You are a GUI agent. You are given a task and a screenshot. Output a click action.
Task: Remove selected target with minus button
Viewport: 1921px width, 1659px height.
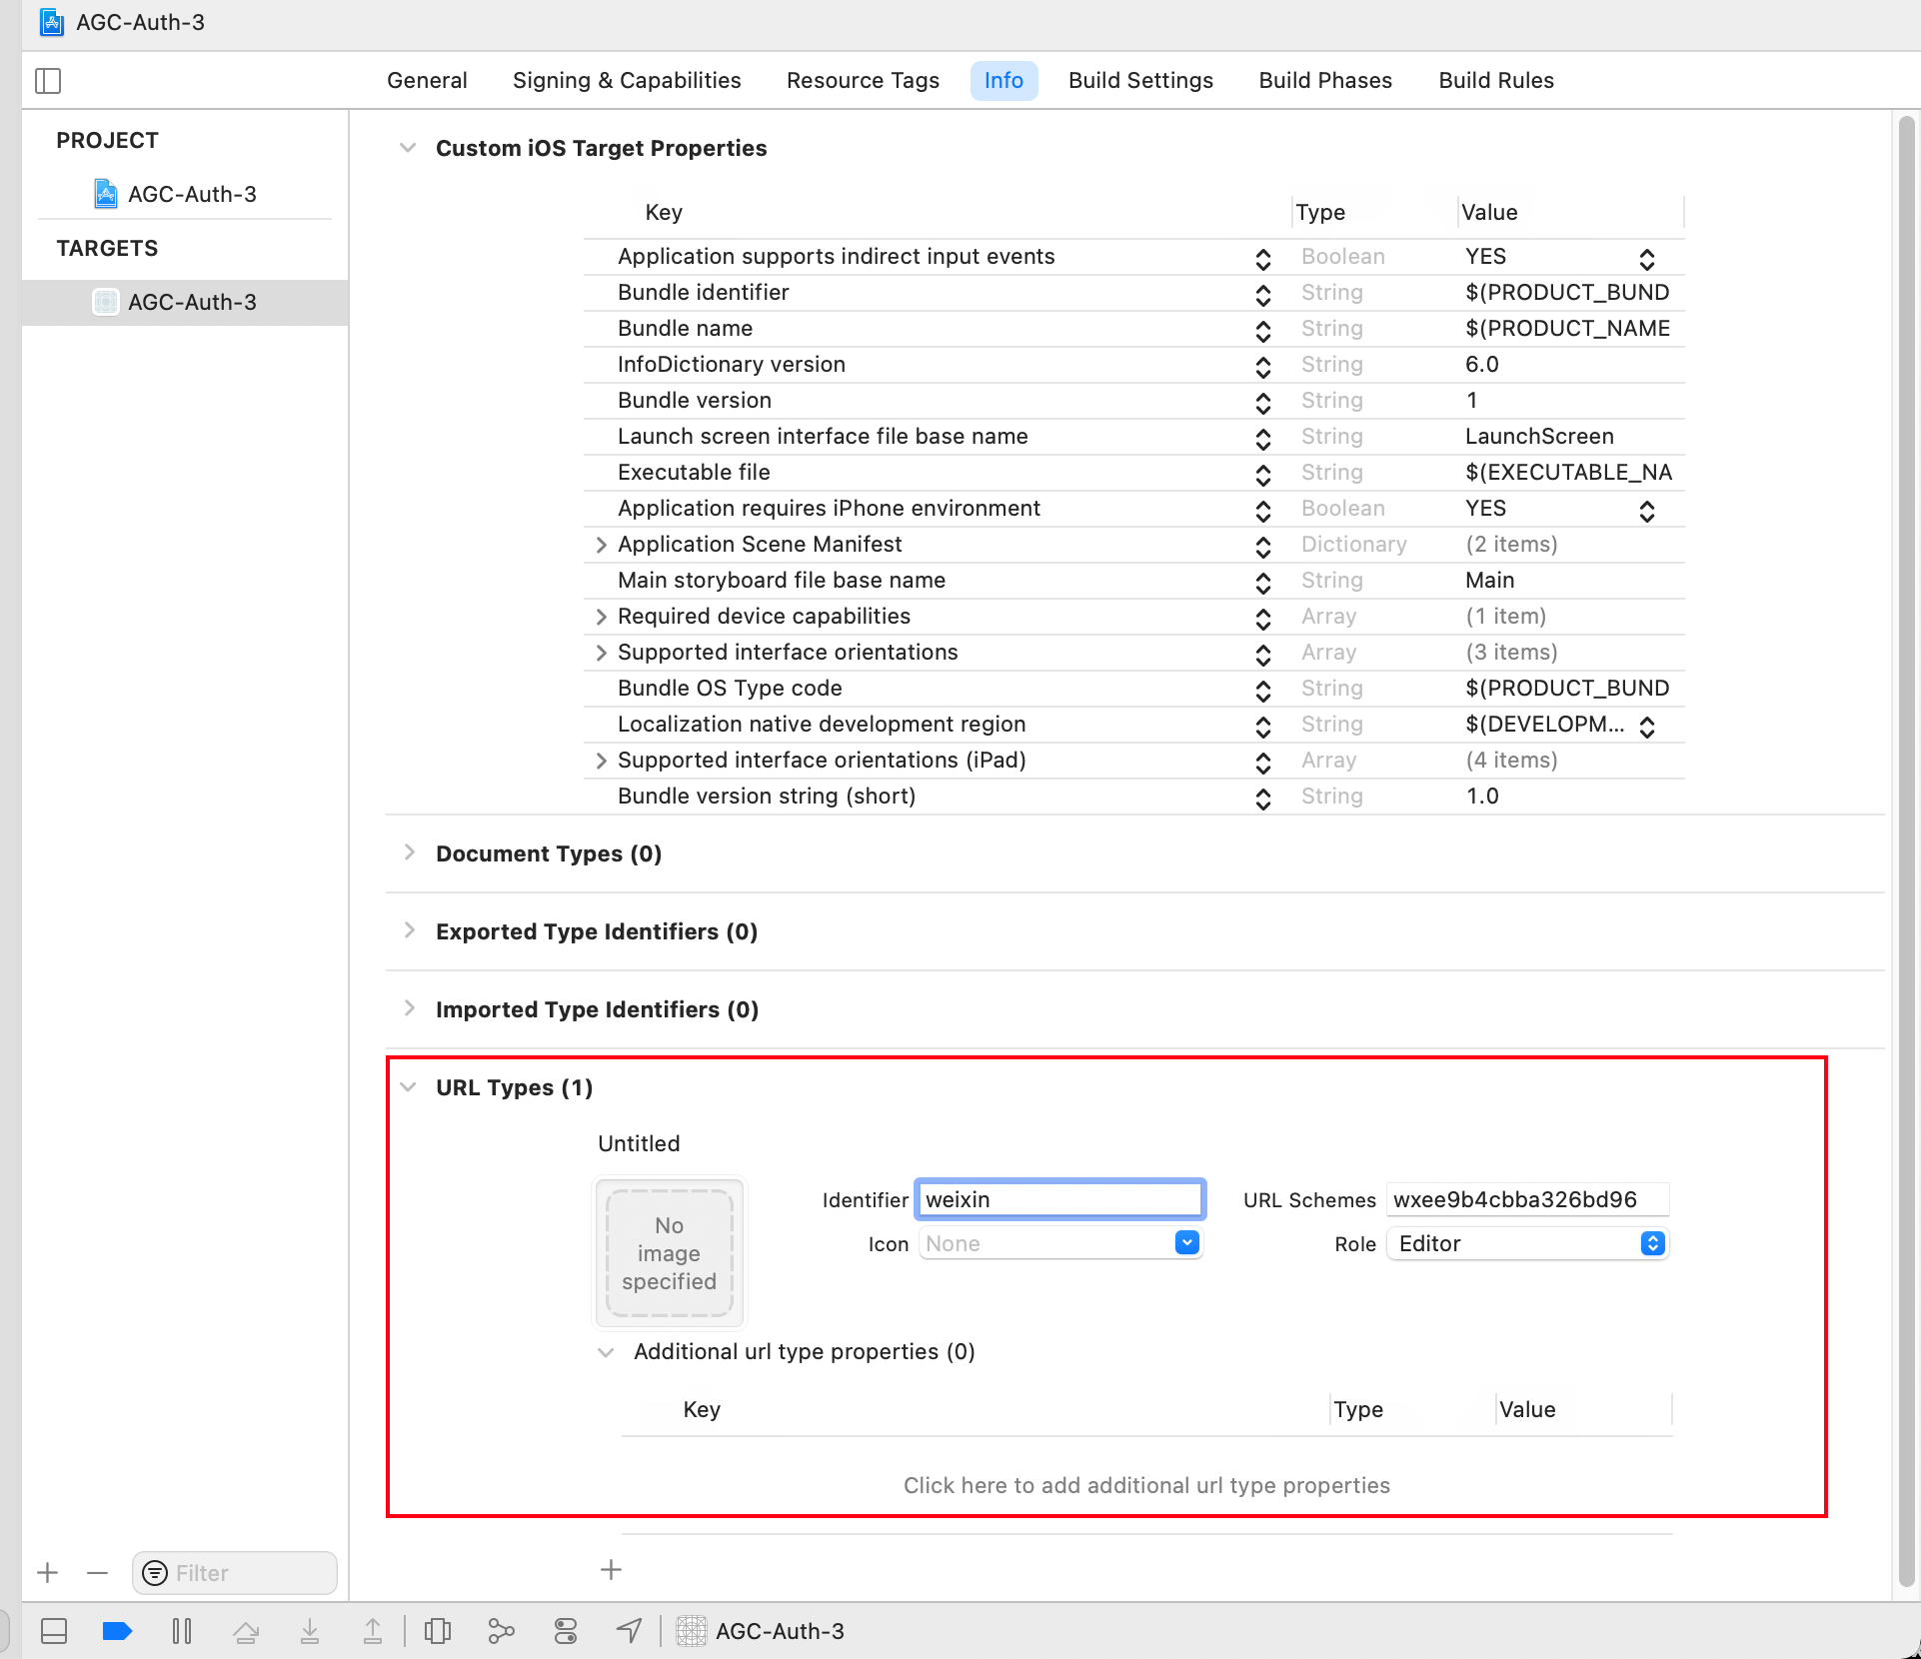(x=97, y=1573)
